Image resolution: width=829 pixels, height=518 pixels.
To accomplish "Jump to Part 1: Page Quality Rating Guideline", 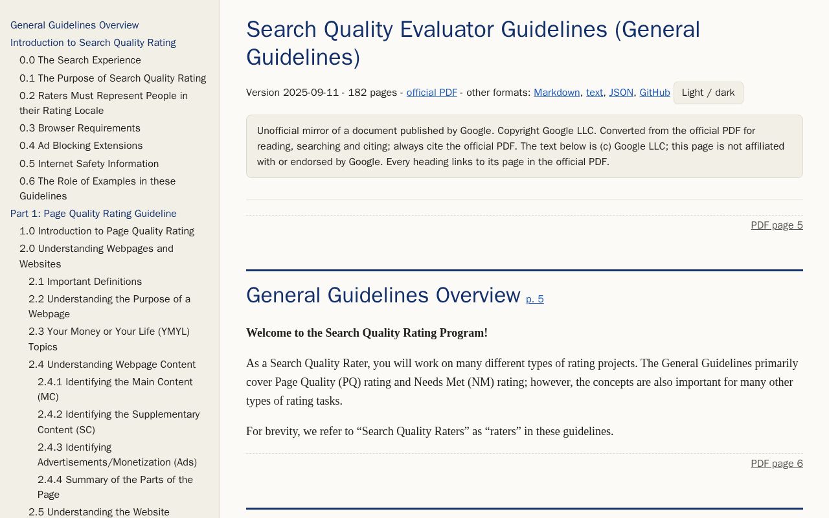I will point(93,214).
